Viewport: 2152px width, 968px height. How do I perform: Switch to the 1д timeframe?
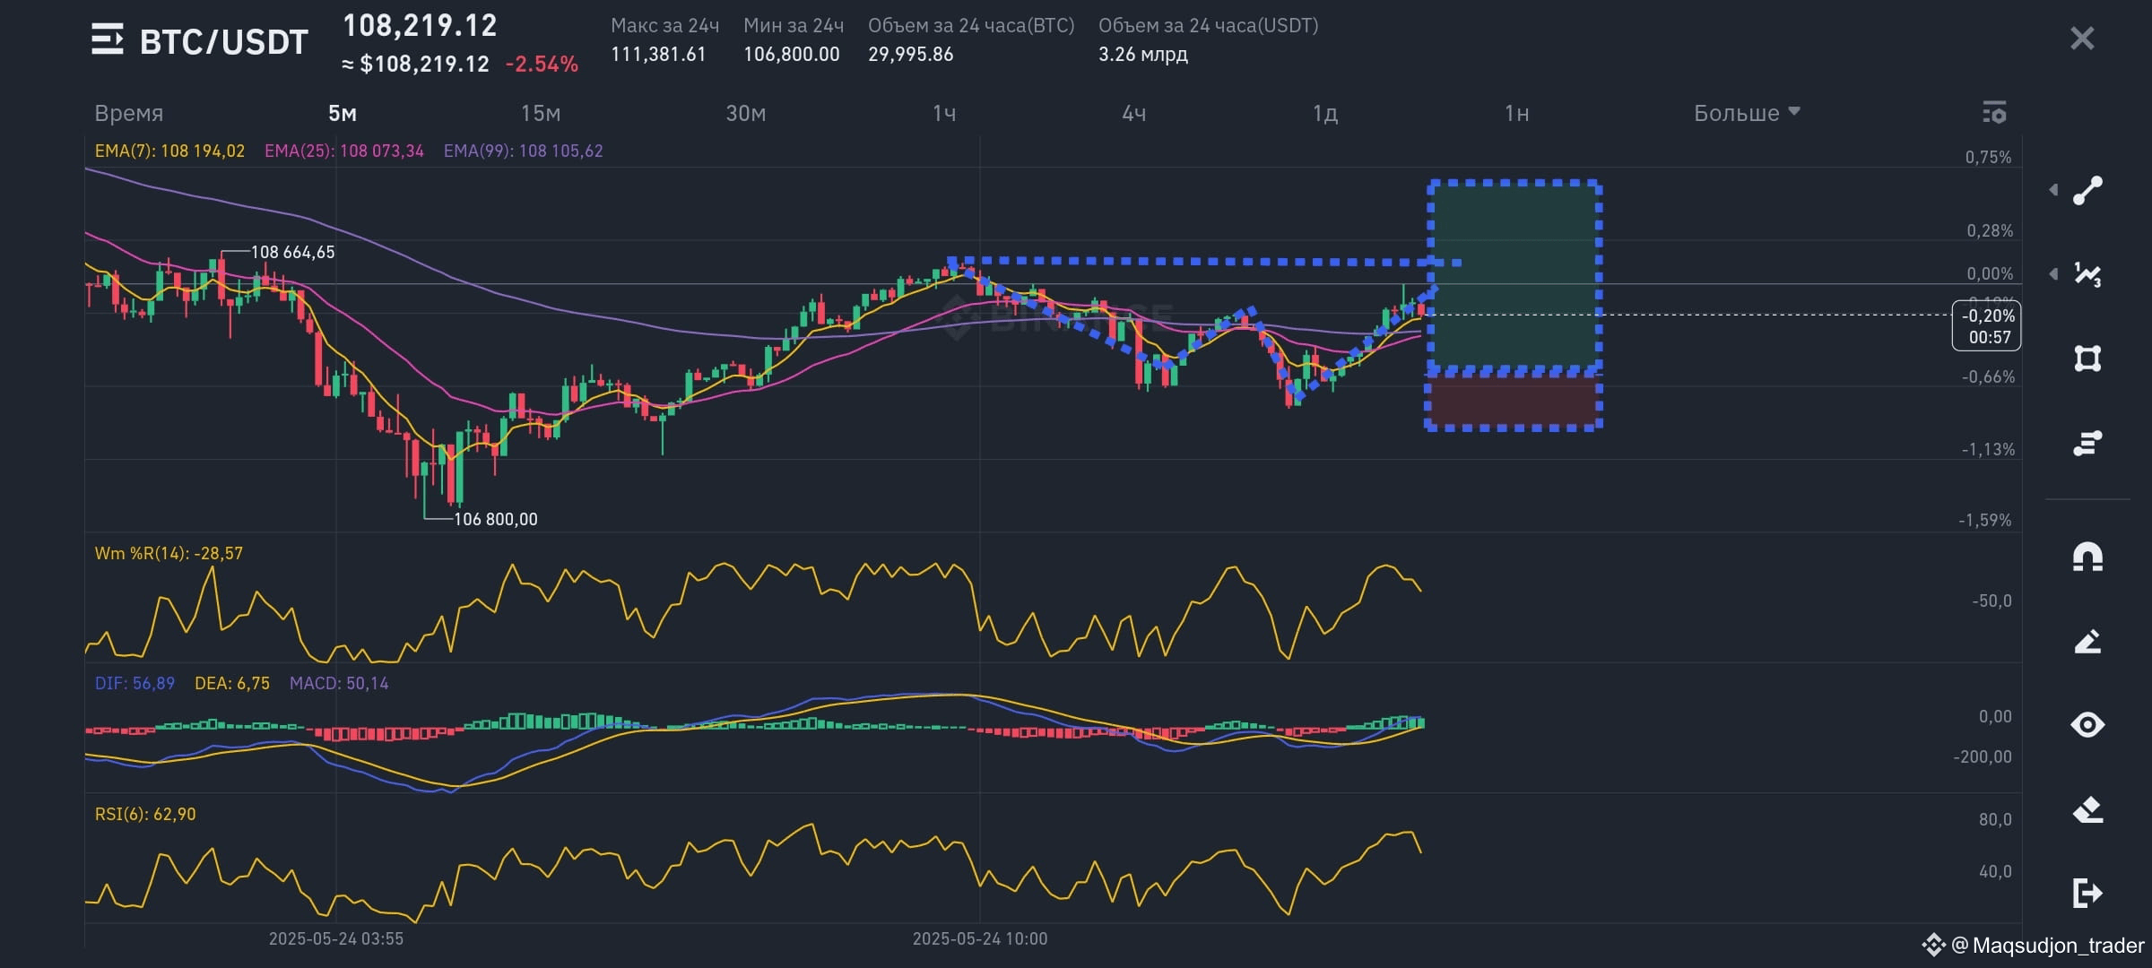click(x=1325, y=113)
